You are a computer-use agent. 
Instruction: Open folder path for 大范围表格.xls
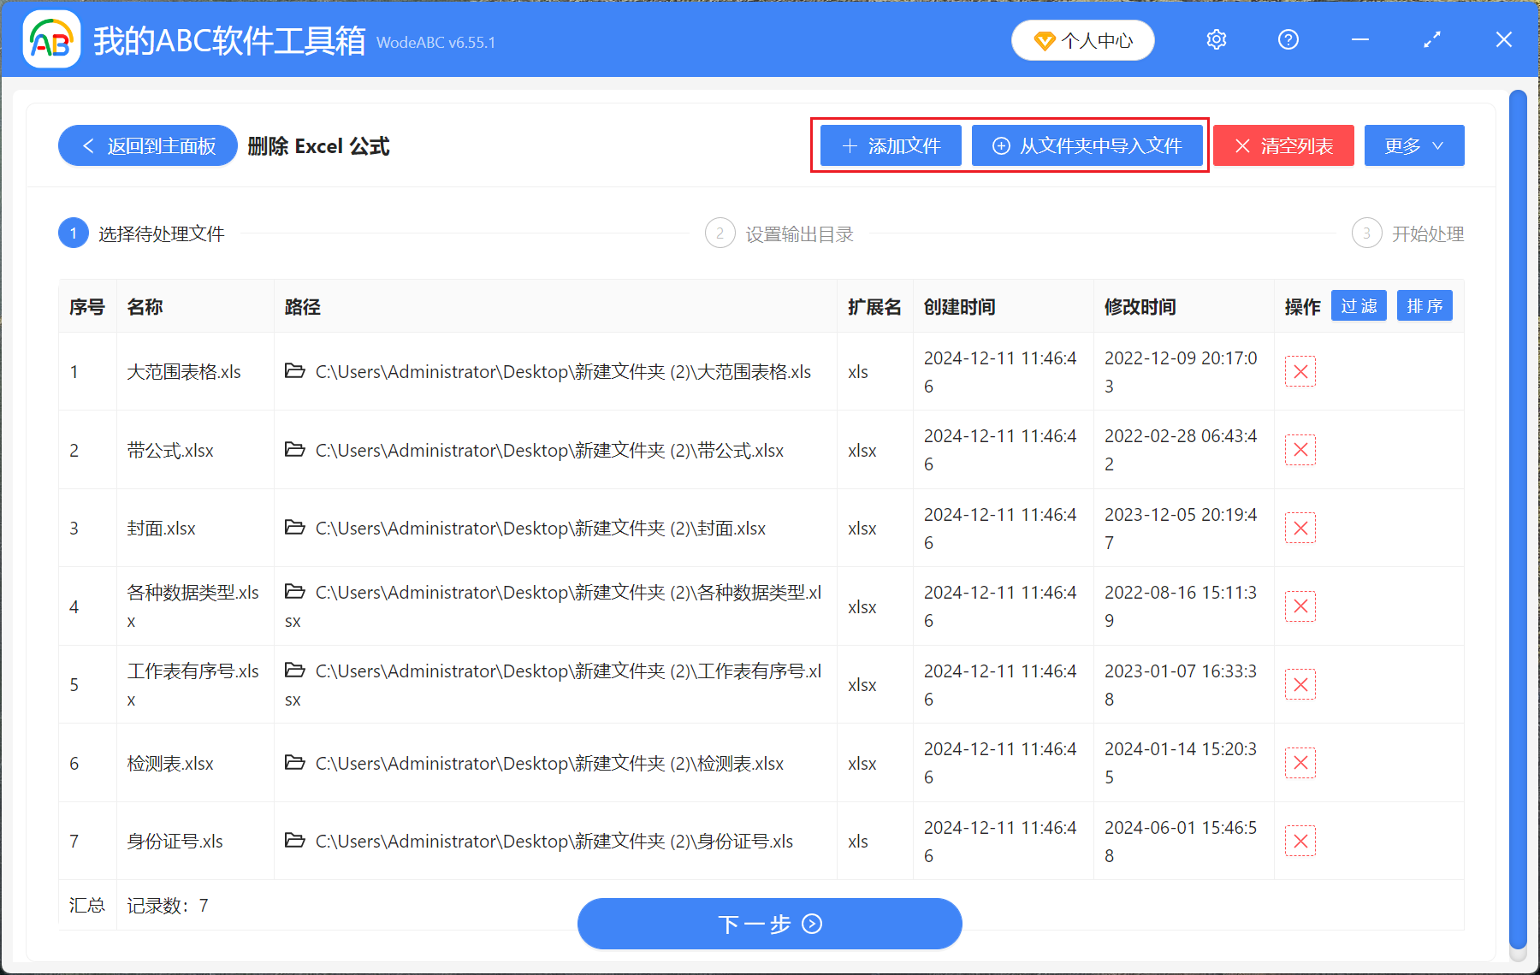tap(294, 371)
